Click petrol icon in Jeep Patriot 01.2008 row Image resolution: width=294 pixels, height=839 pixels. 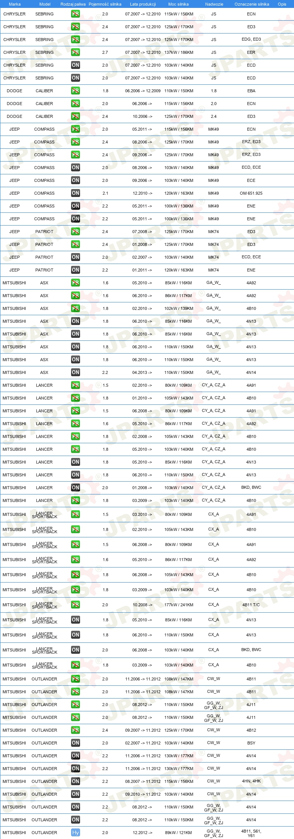[x=76, y=244]
